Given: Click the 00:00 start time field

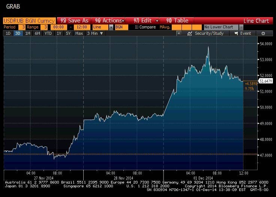Looking at the screenshot, I should (x=60, y=27).
